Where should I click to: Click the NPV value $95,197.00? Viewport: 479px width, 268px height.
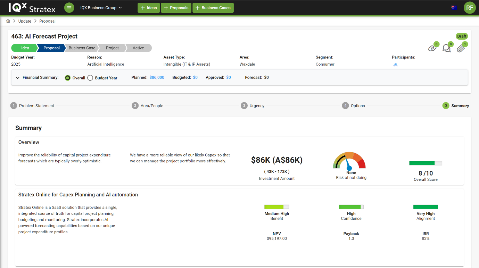click(x=277, y=238)
